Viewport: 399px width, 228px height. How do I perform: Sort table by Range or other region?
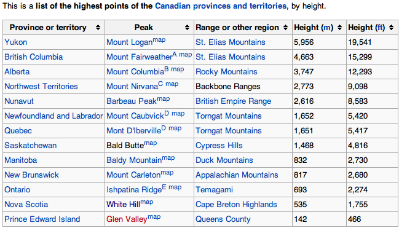(285, 28)
